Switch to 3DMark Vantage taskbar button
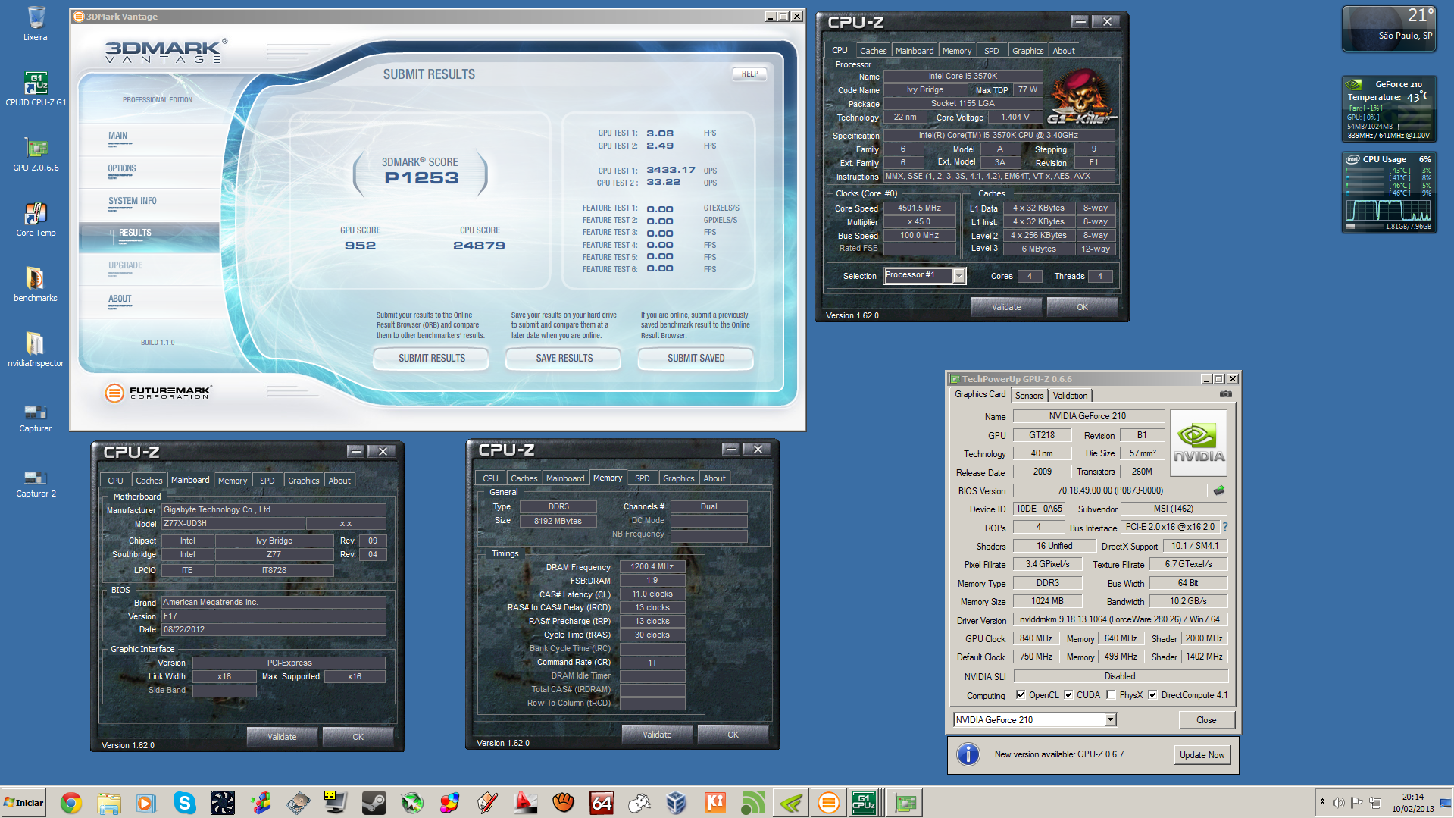The width and height of the screenshot is (1454, 818). click(x=829, y=803)
